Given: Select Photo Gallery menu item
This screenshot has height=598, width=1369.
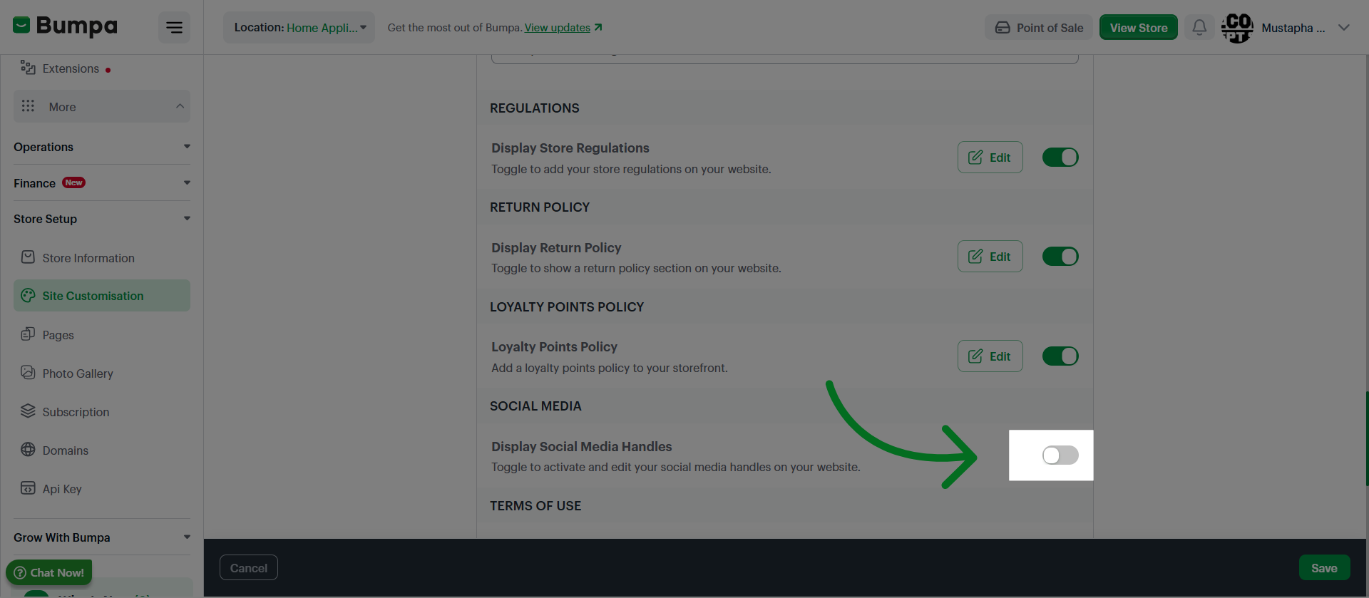Looking at the screenshot, I should (102, 373).
